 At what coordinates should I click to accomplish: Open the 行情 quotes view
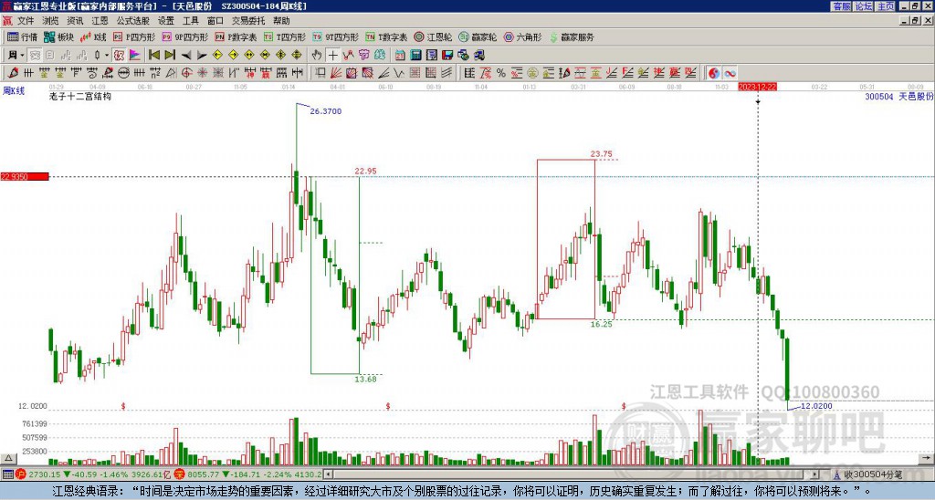pyautogui.click(x=22, y=36)
